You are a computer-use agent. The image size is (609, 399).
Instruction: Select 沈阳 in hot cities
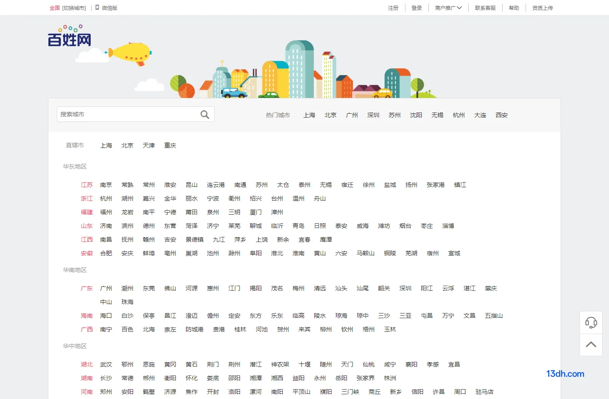(x=416, y=115)
